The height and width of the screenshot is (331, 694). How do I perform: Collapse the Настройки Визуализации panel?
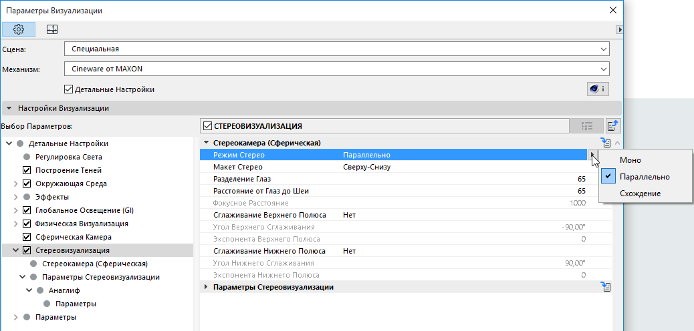[9, 108]
